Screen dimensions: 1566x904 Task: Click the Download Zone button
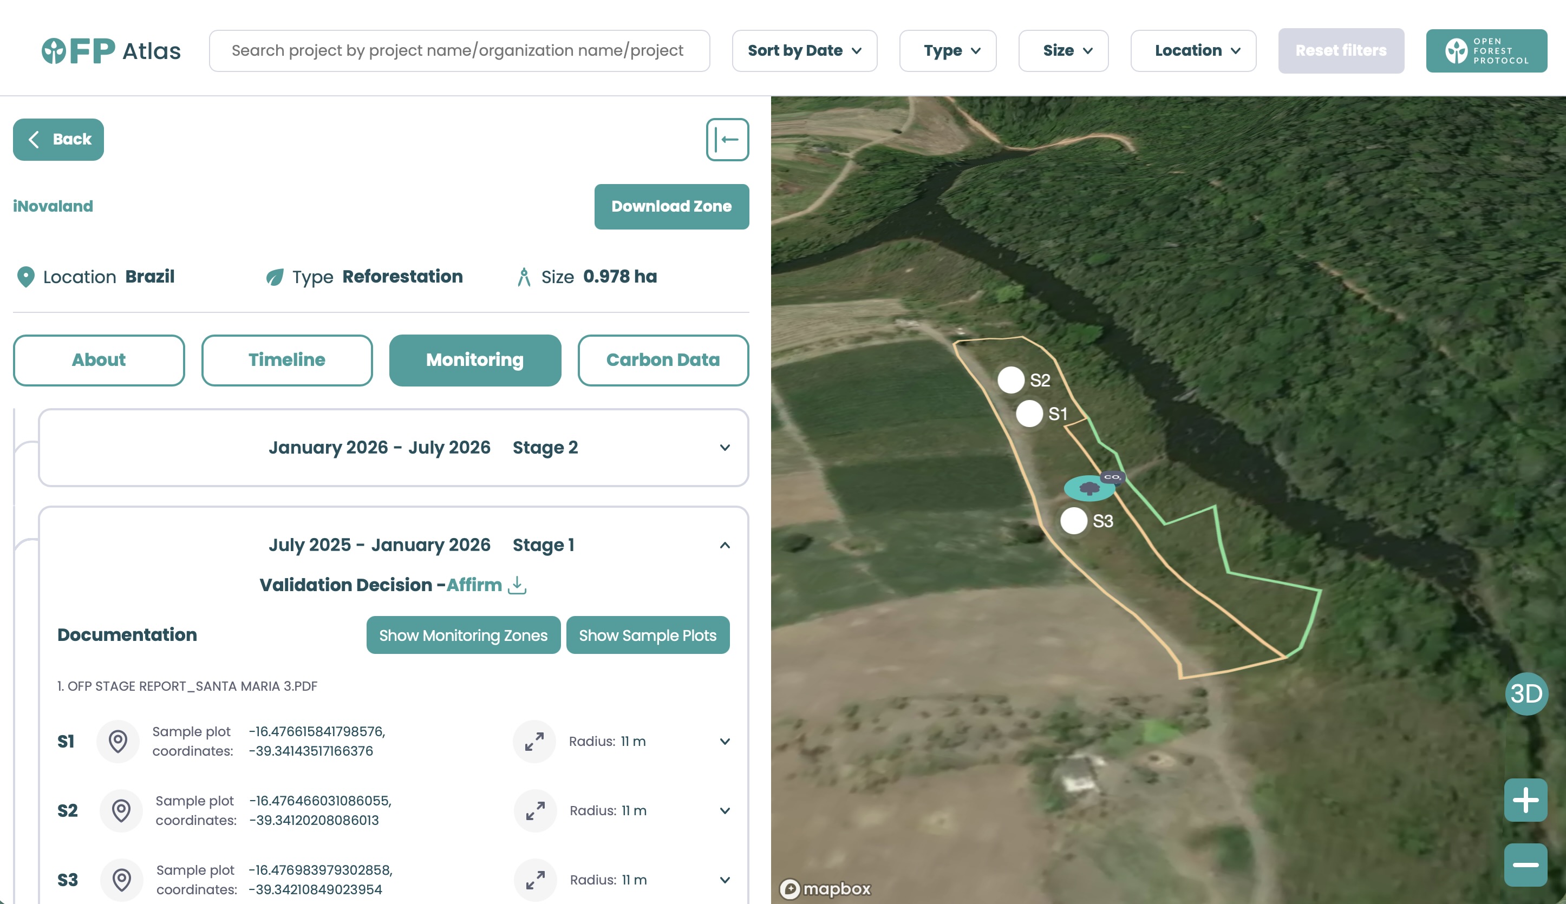pos(671,207)
